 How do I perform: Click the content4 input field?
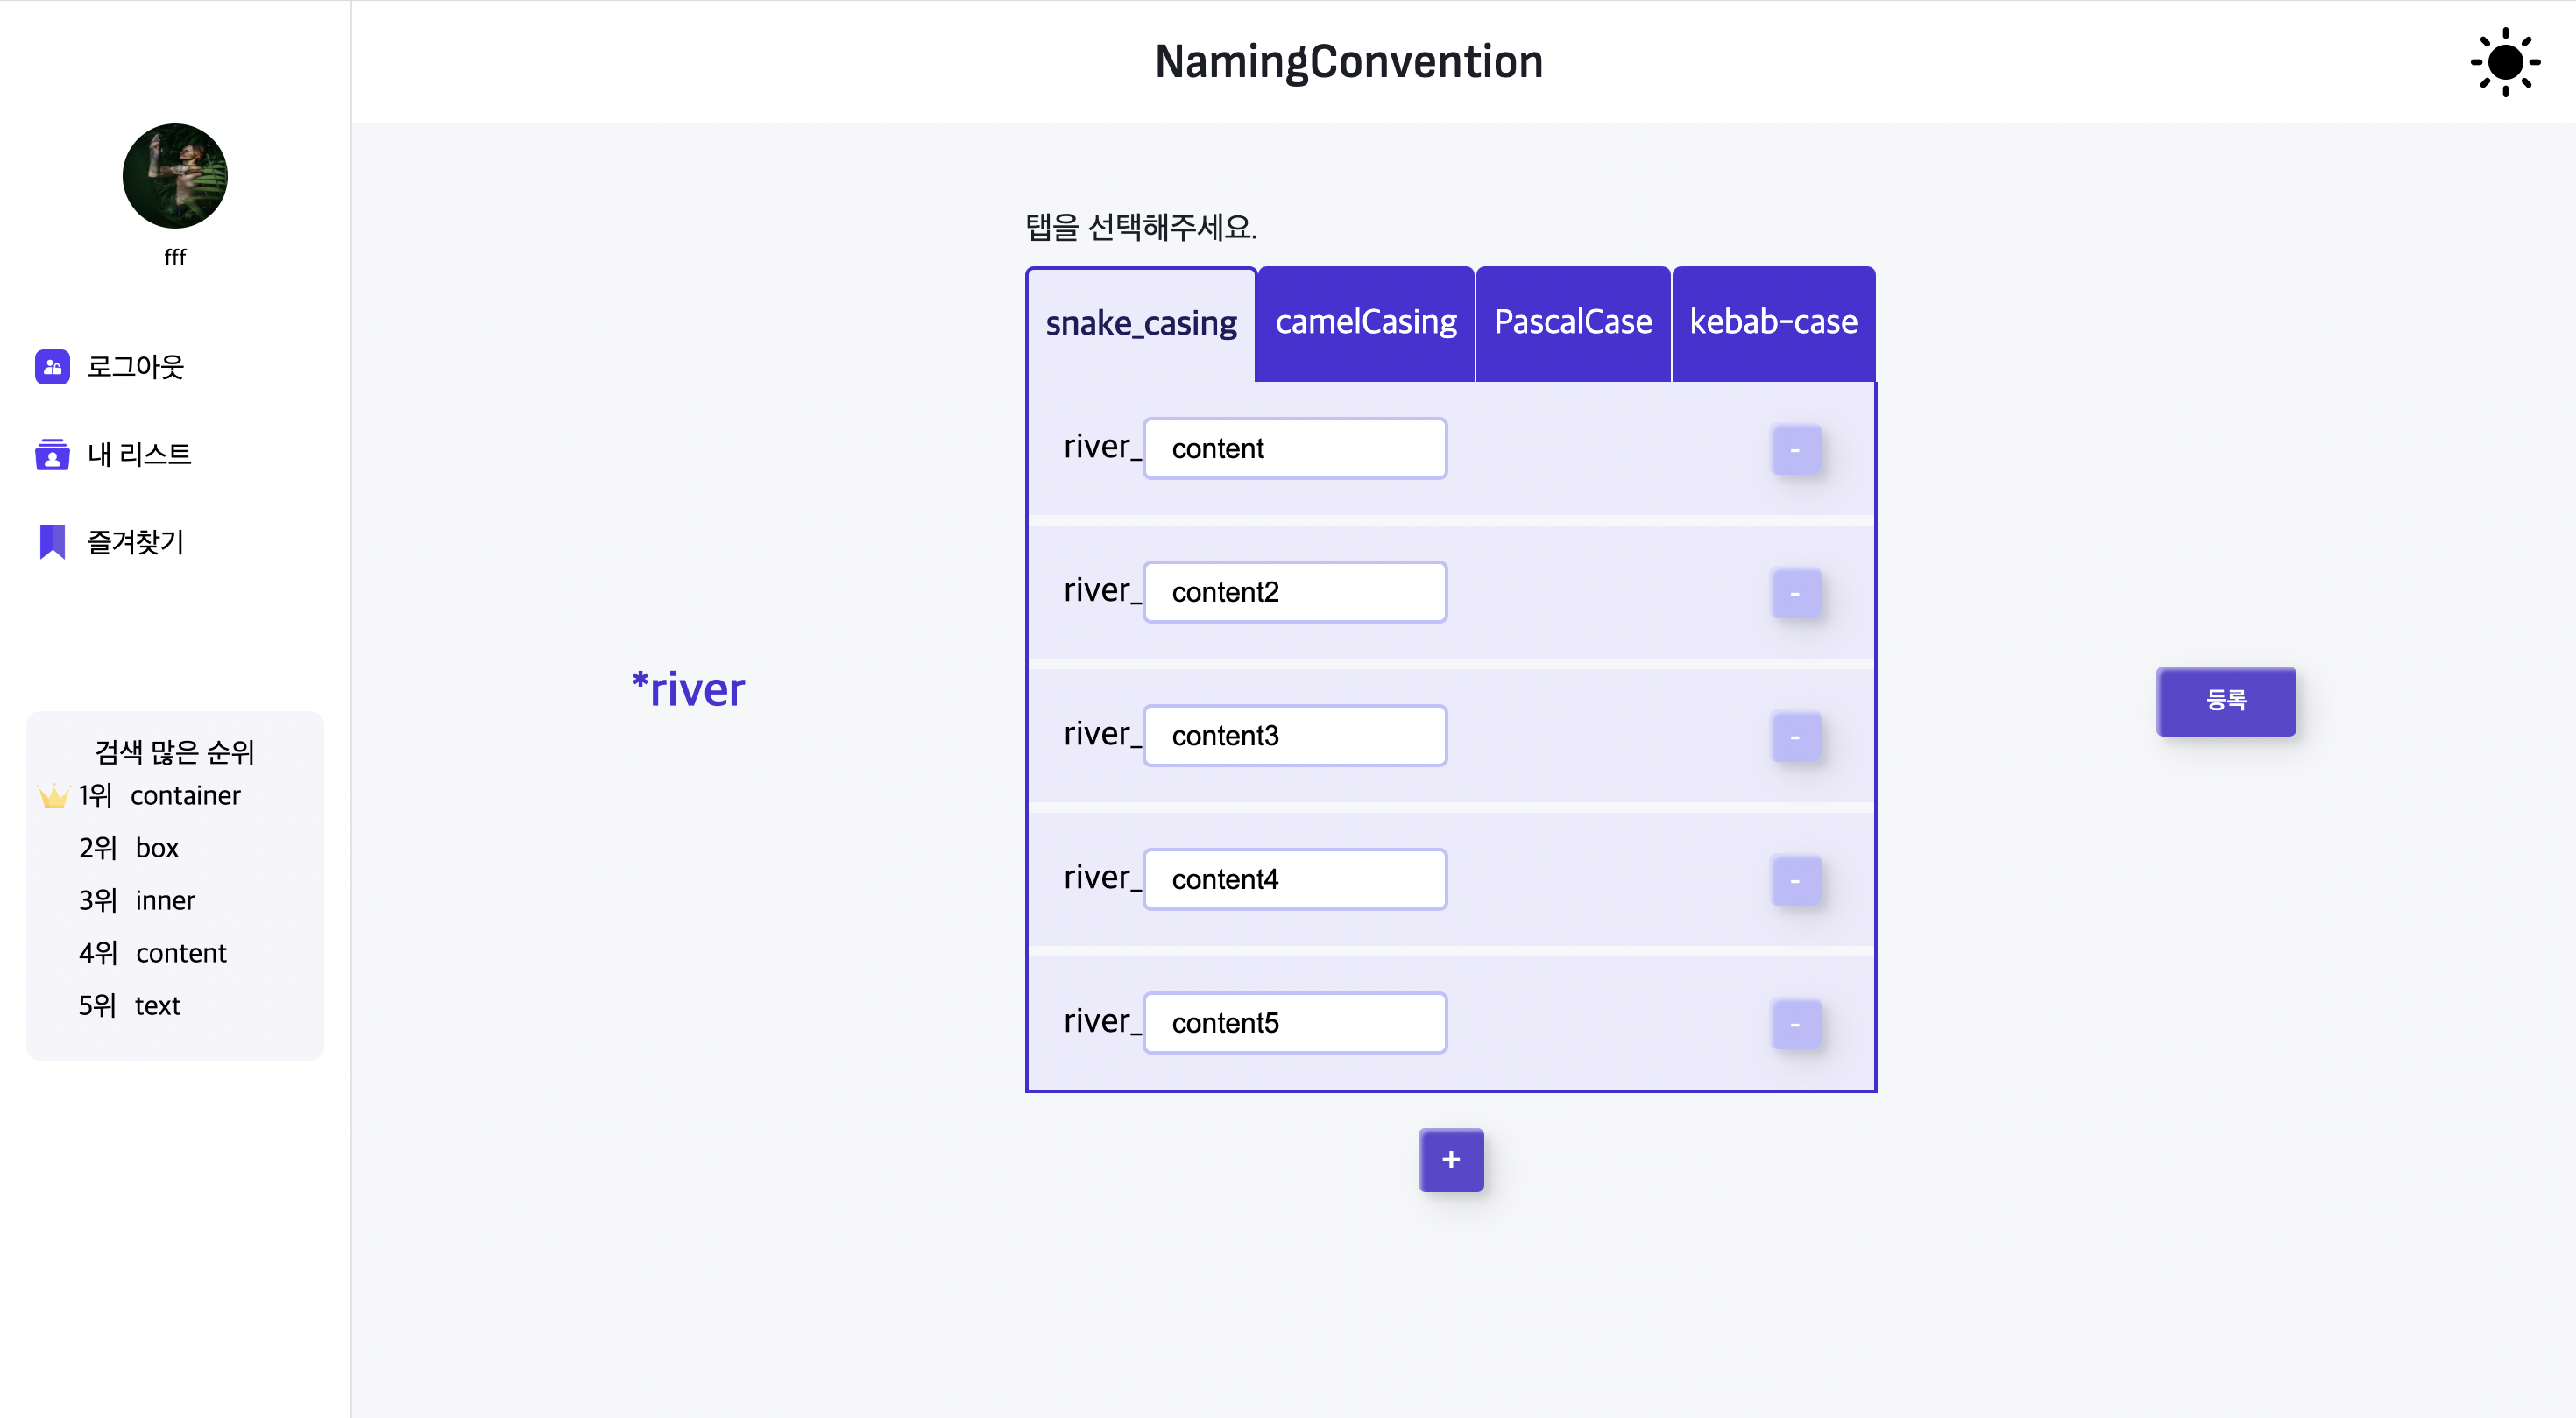coord(1294,878)
